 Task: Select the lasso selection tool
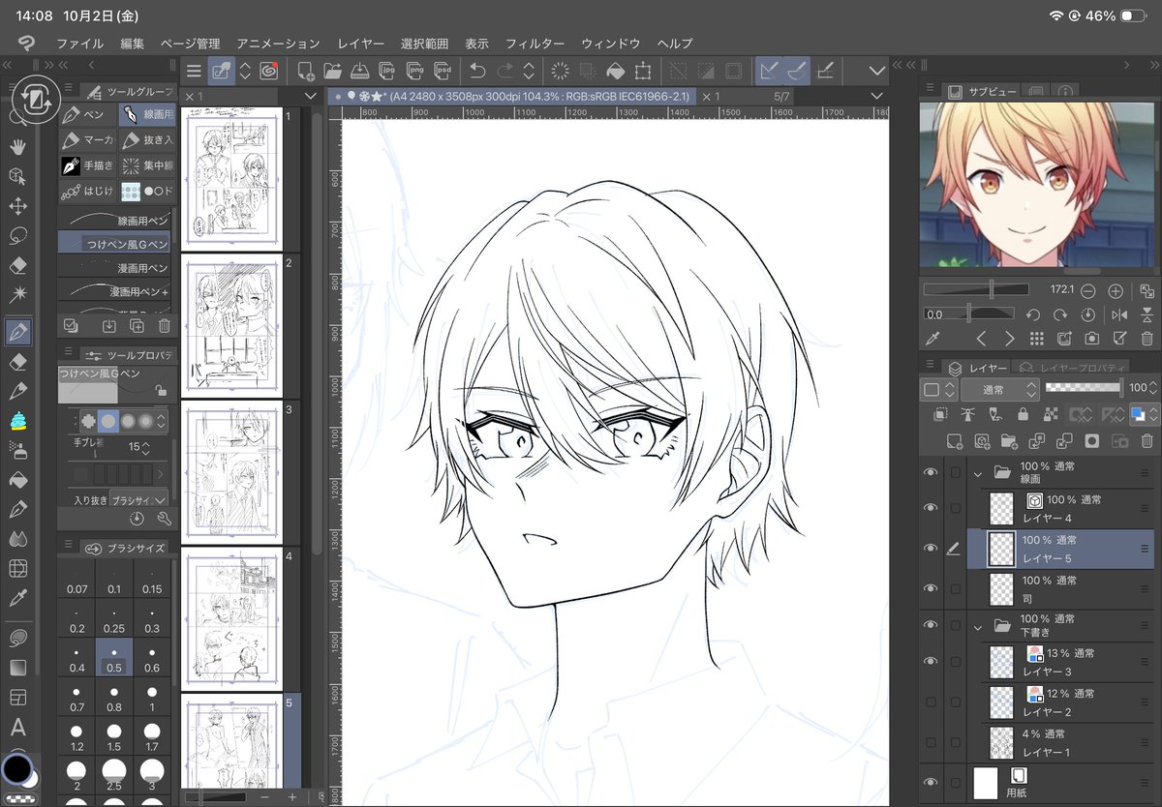(17, 236)
